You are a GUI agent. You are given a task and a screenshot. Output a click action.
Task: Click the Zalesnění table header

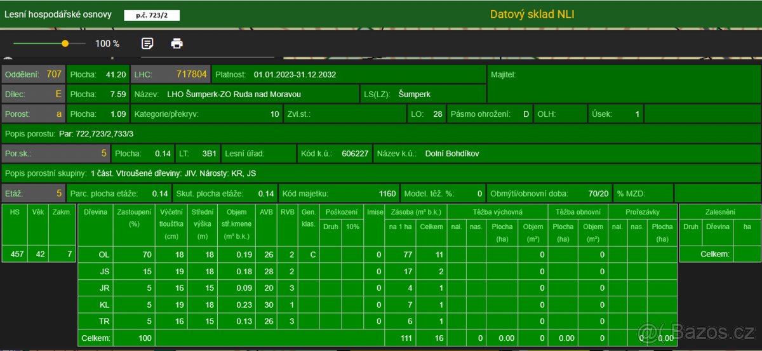click(719, 211)
